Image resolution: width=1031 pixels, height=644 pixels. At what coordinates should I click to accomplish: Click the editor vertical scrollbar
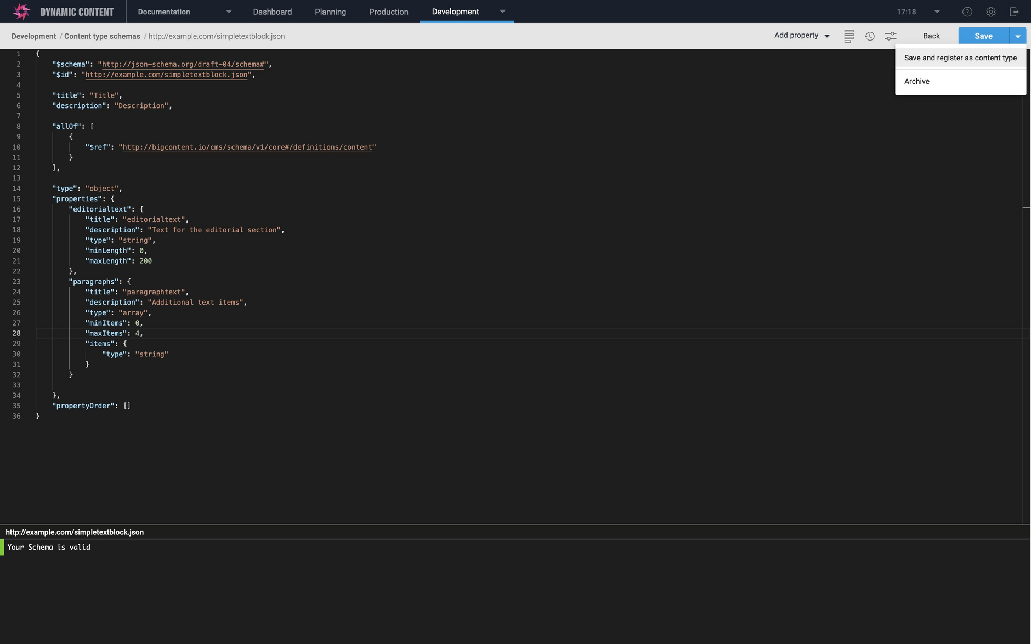pos(1026,208)
